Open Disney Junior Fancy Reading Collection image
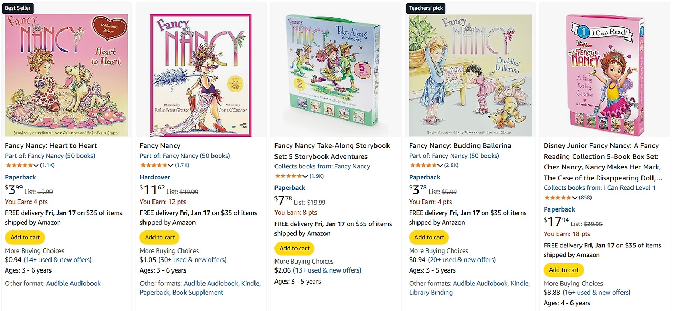The width and height of the screenshot is (673, 311). pos(605,75)
